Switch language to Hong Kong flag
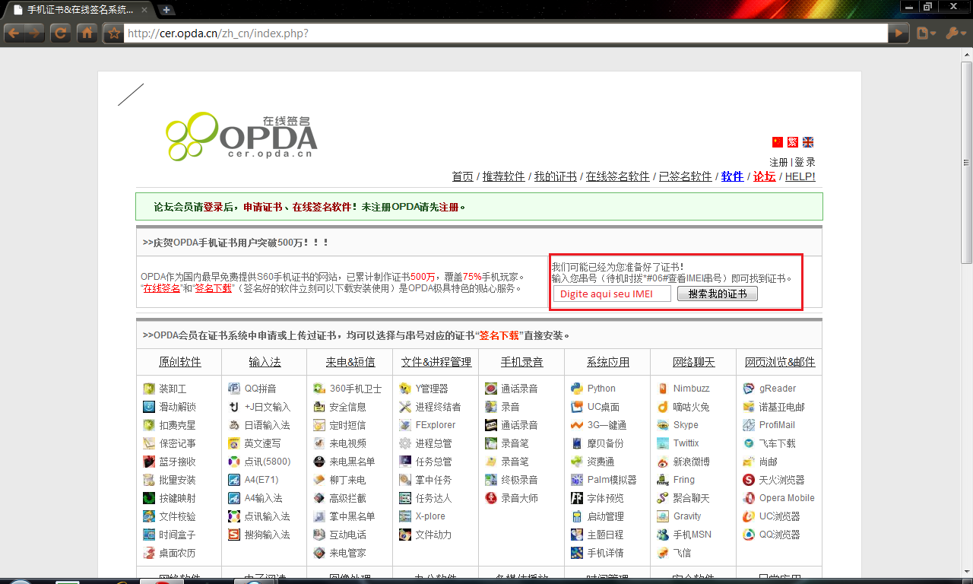 (793, 142)
